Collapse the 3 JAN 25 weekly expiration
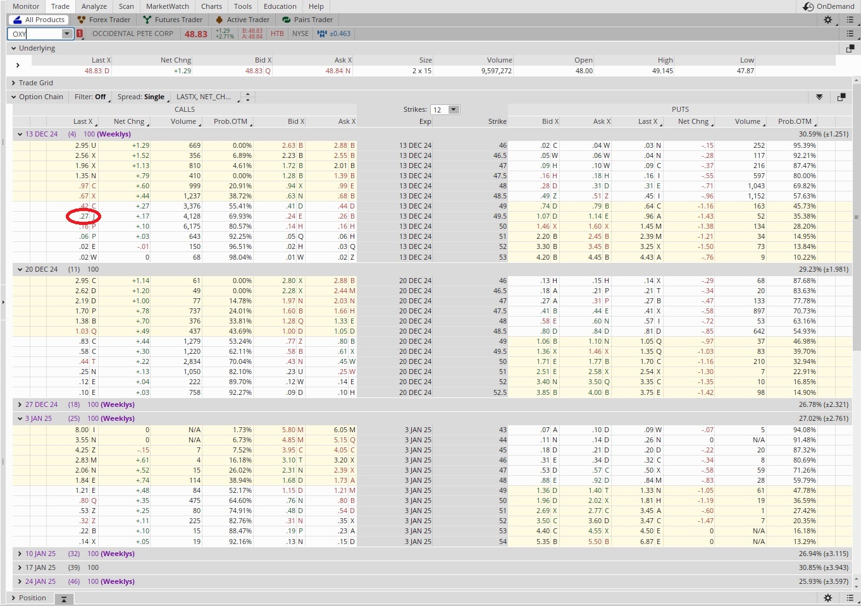Viewport: 861px width, 606px height. click(20, 418)
